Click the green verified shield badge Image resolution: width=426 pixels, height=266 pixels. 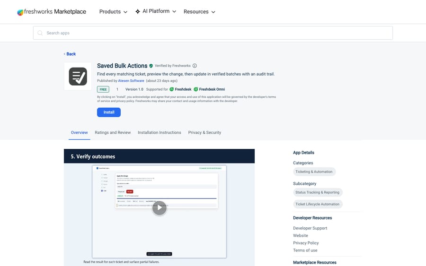point(151,66)
